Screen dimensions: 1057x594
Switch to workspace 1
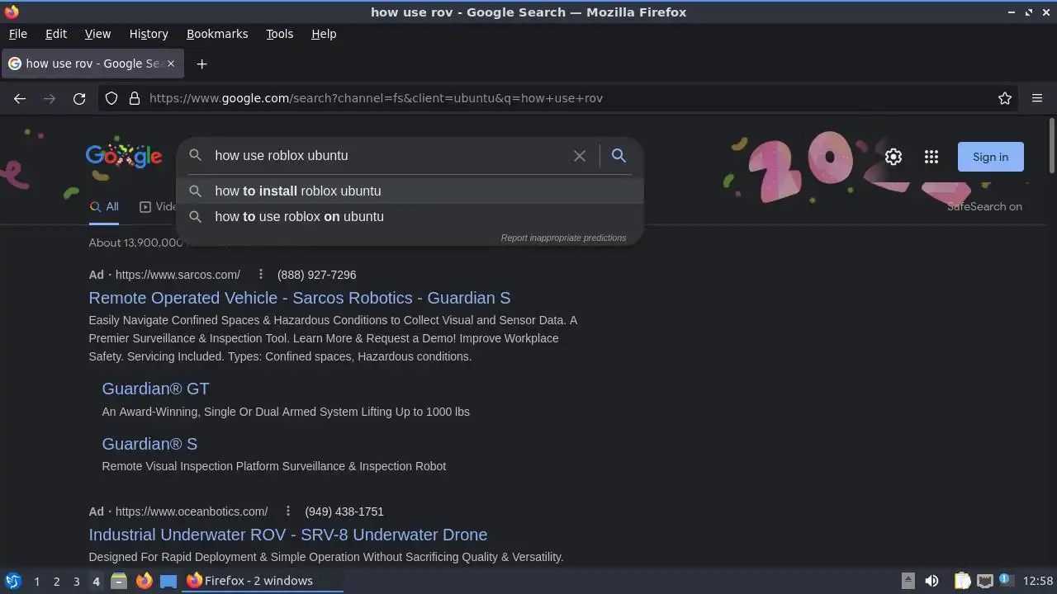(x=36, y=581)
